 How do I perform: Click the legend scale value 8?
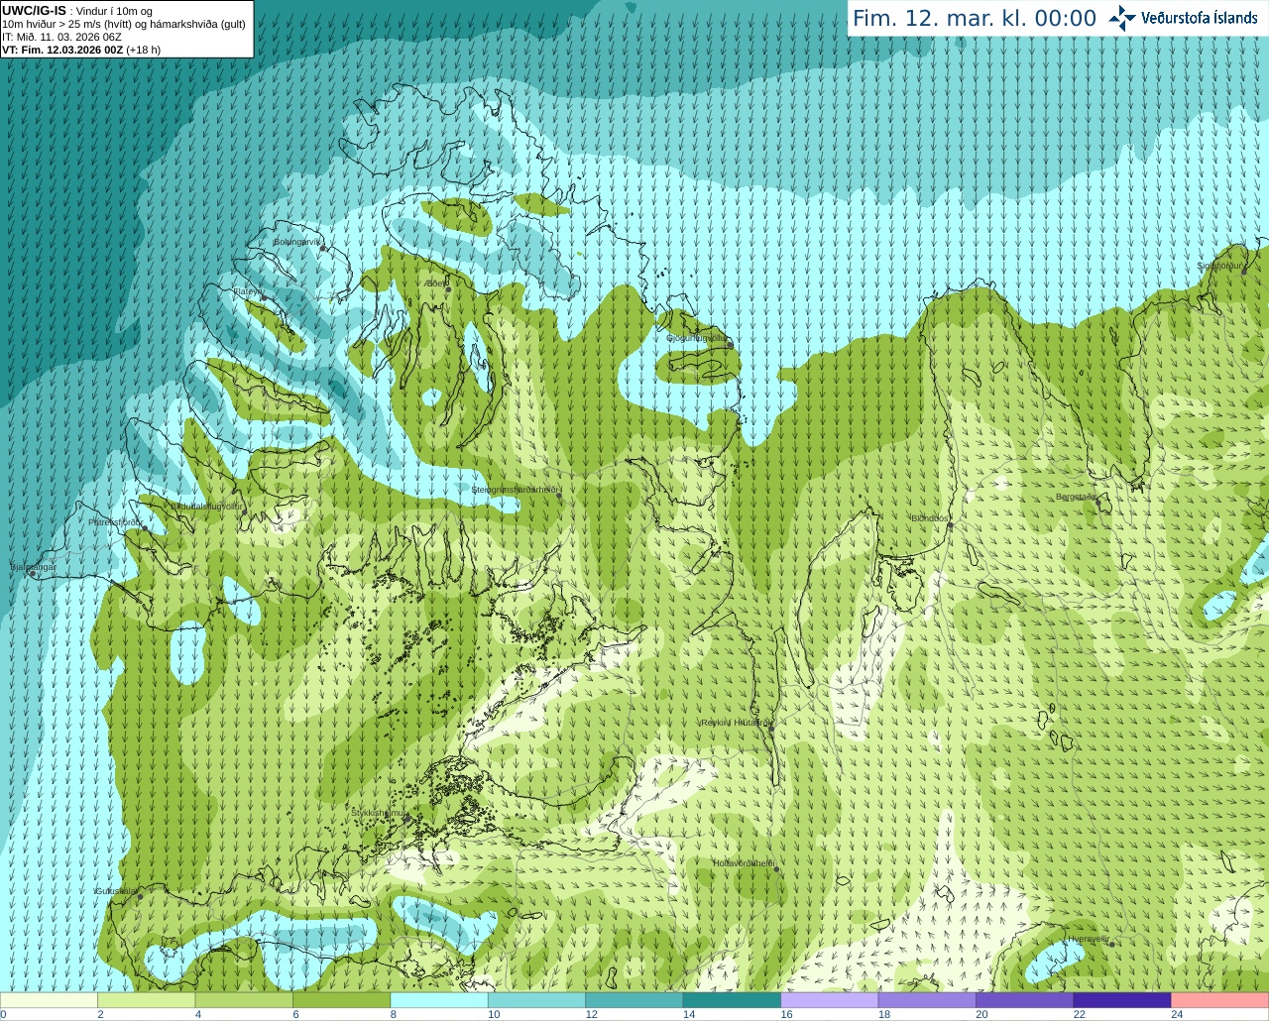click(x=394, y=1014)
